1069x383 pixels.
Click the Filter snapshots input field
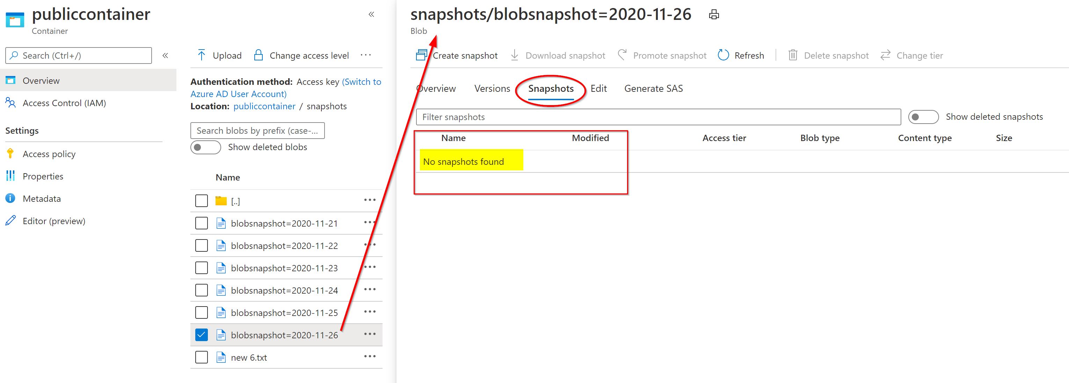[658, 117]
